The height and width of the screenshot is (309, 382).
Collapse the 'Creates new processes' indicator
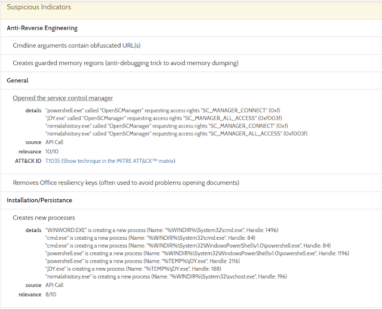tap(44, 218)
